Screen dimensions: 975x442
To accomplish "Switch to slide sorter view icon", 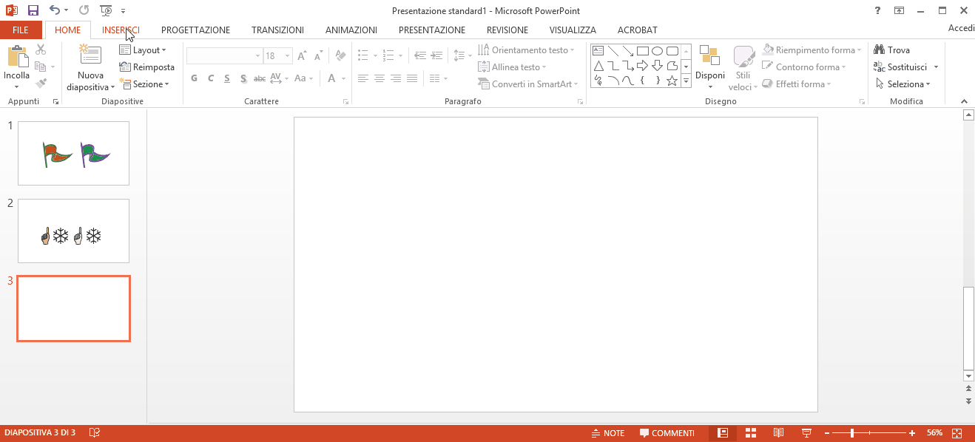I will coord(750,433).
